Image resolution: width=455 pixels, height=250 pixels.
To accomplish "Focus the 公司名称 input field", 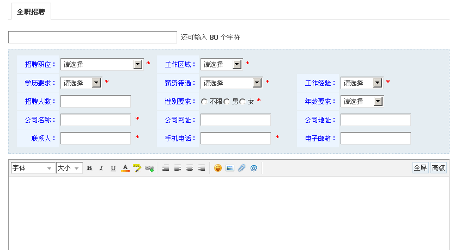I will (95, 120).
